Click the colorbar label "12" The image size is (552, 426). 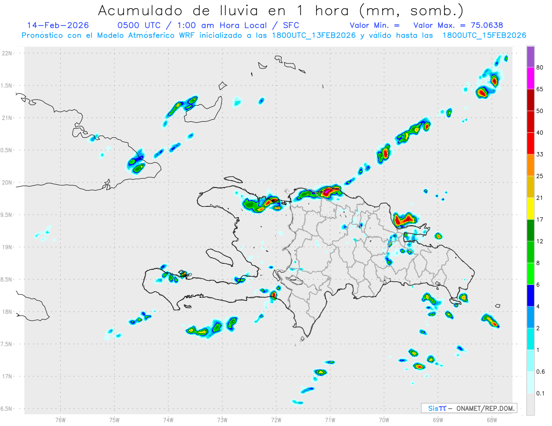pyautogui.click(x=540, y=241)
